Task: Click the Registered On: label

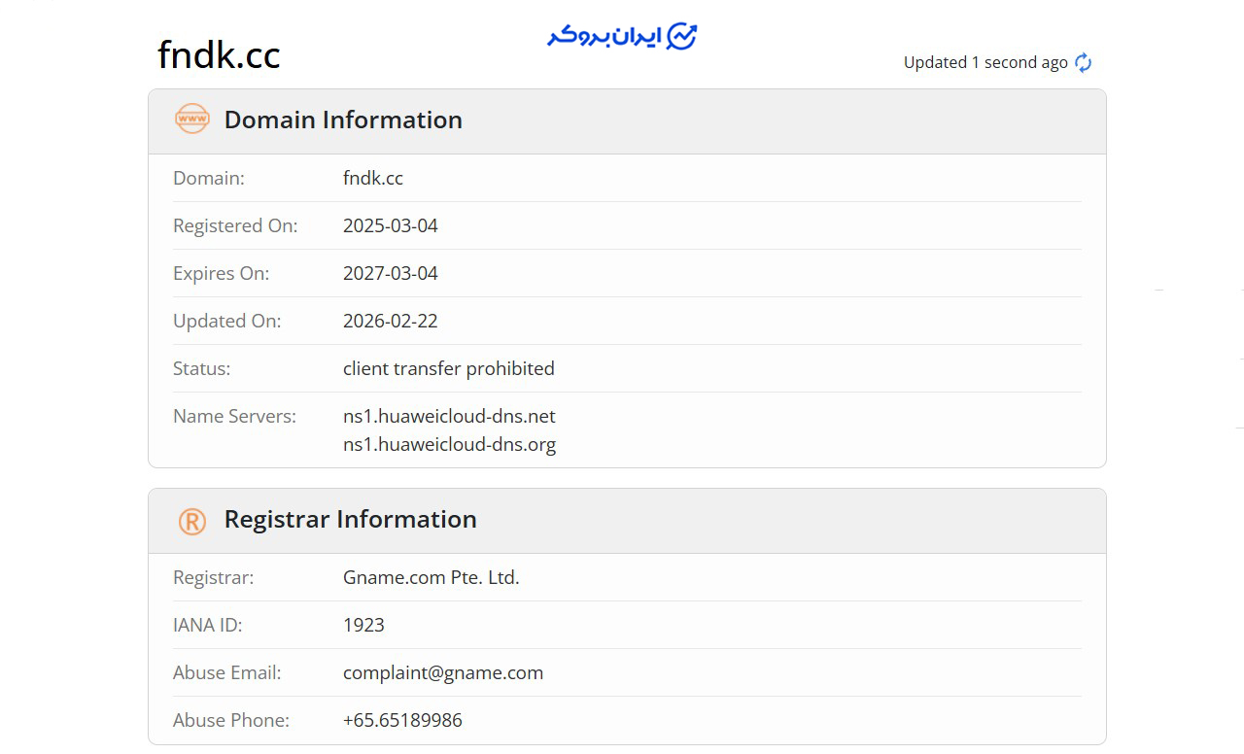Action: coord(235,225)
